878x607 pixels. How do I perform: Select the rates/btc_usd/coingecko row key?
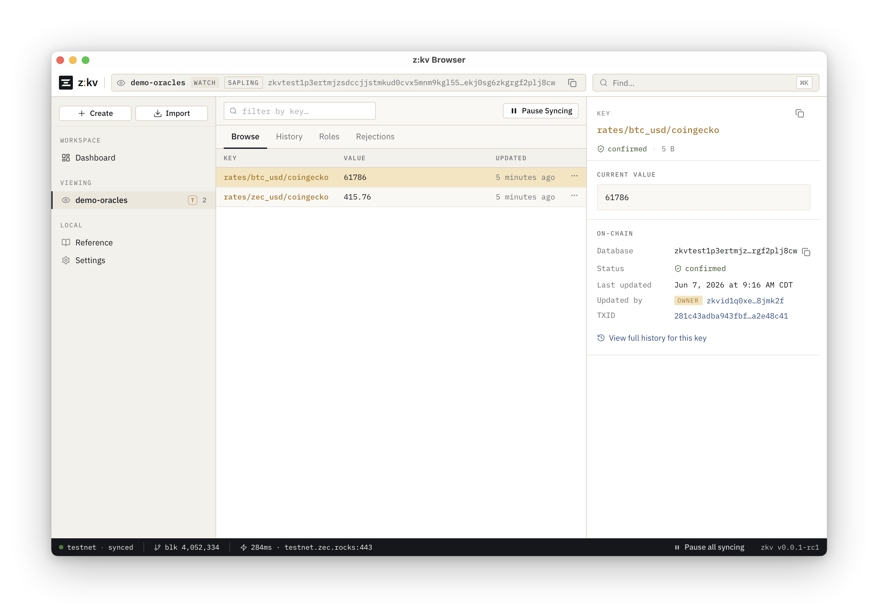(276, 177)
